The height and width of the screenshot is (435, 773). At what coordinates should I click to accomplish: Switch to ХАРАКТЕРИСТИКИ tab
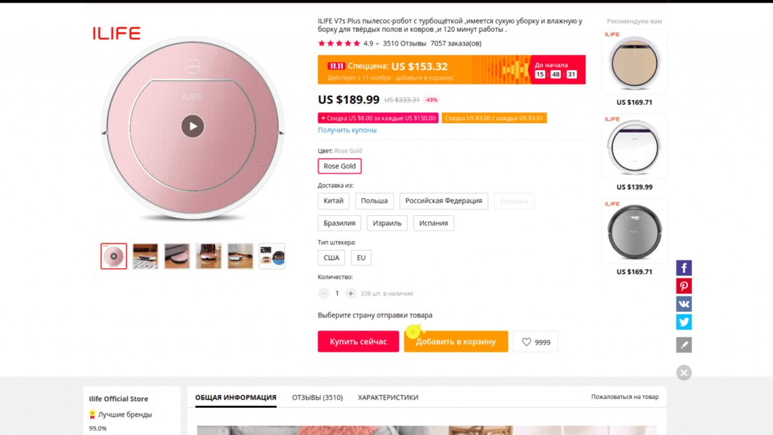pyautogui.click(x=388, y=398)
